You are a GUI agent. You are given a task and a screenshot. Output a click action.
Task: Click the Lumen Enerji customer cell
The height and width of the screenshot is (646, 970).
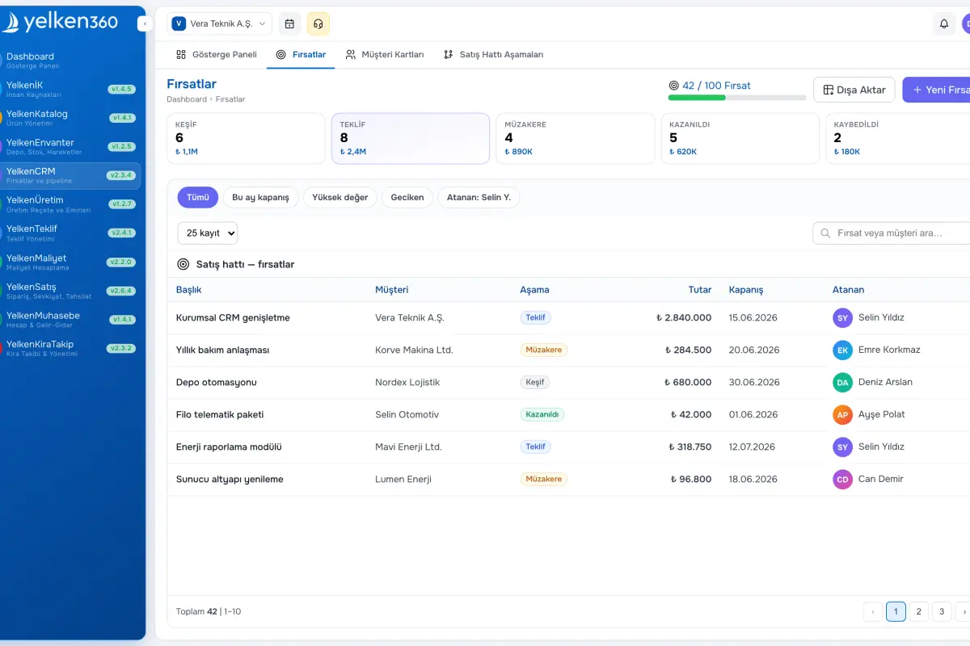[403, 479]
